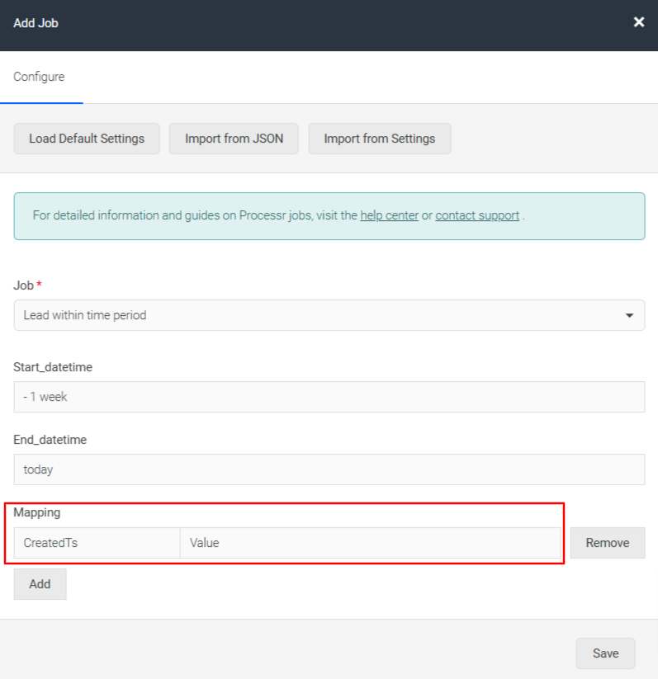Focus the End_datetime input showing today
The image size is (658, 679).
[x=329, y=469]
